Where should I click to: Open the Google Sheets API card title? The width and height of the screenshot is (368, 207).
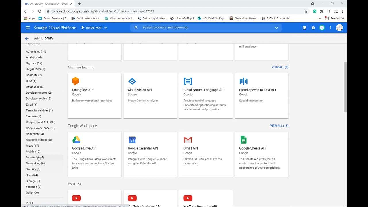coord(253,148)
